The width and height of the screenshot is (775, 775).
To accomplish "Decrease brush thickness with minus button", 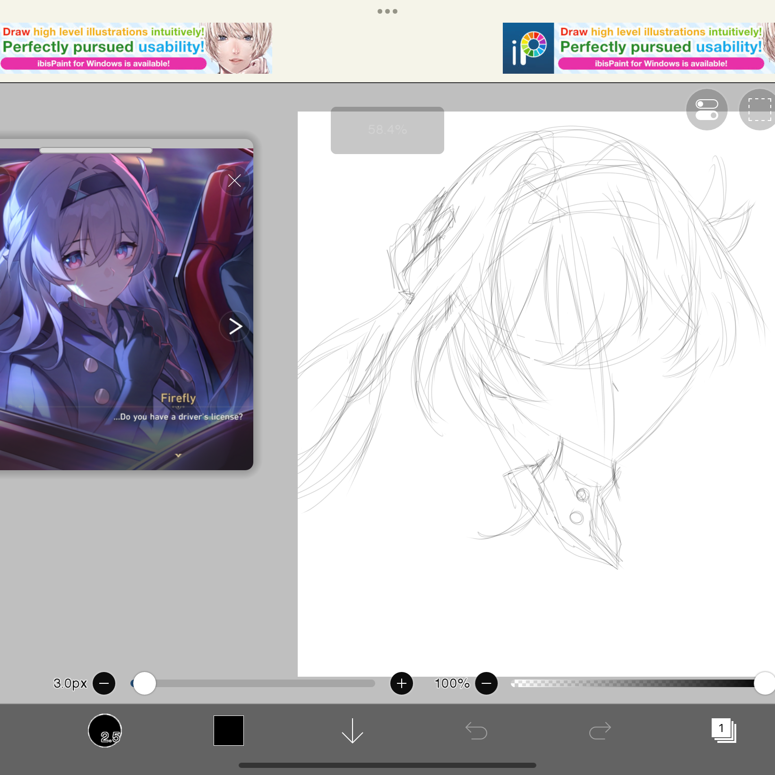I will [x=104, y=683].
